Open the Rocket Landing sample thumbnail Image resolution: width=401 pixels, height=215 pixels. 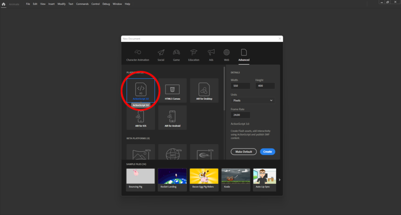[172, 179]
